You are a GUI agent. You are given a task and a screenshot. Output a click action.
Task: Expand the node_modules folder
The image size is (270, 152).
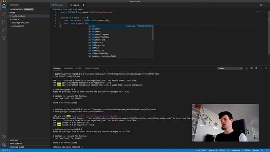coord(29,16)
